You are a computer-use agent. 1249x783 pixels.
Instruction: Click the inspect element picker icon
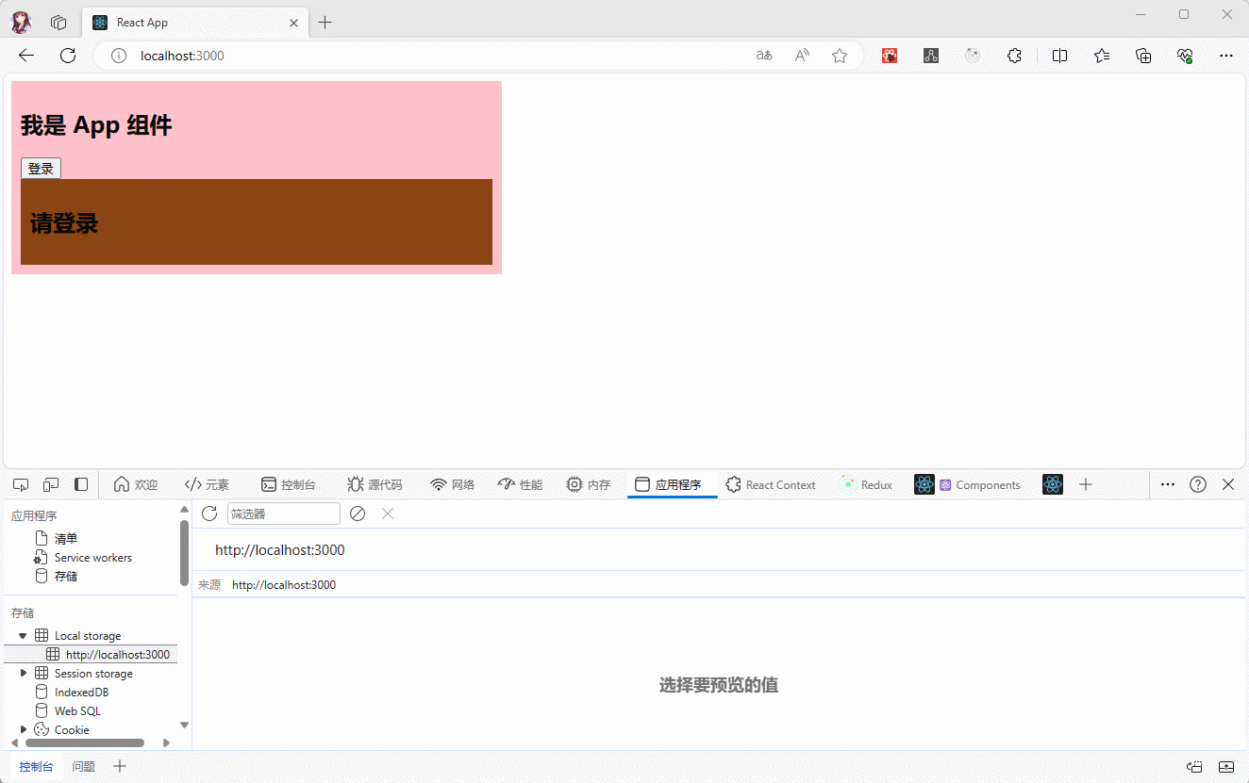pyautogui.click(x=21, y=484)
